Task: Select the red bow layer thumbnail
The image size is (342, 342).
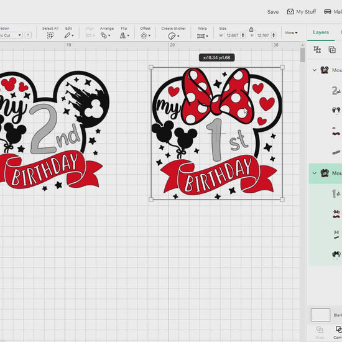Action: point(336,214)
